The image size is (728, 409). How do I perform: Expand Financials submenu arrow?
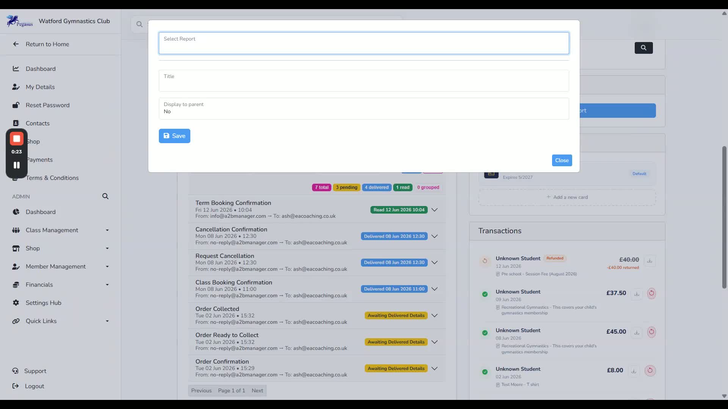tap(107, 285)
